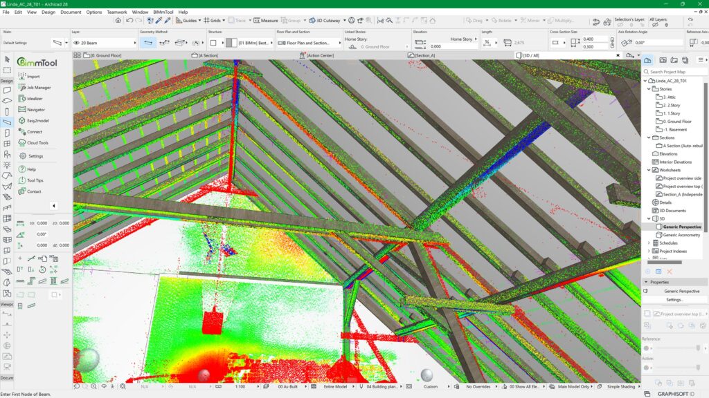Click the Contact link in BIMmTool

(32, 191)
